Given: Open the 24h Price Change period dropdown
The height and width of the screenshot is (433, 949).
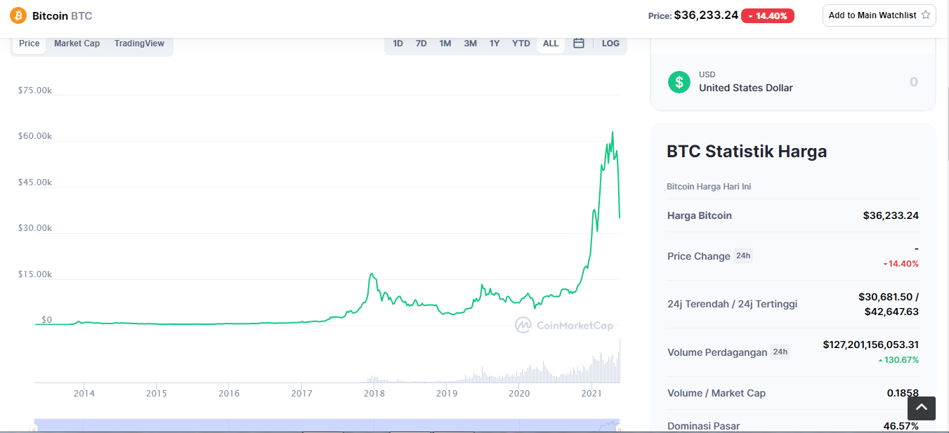Looking at the screenshot, I should click(x=743, y=255).
